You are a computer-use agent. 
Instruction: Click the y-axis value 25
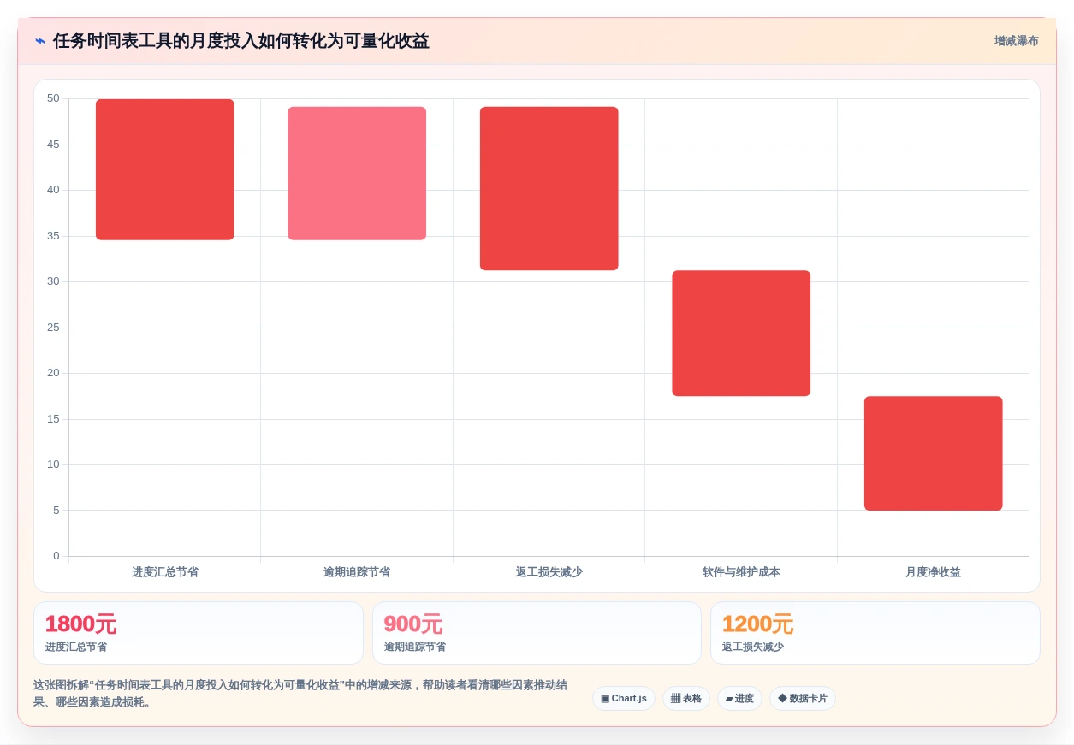pyautogui.click(x=53, y=328)
